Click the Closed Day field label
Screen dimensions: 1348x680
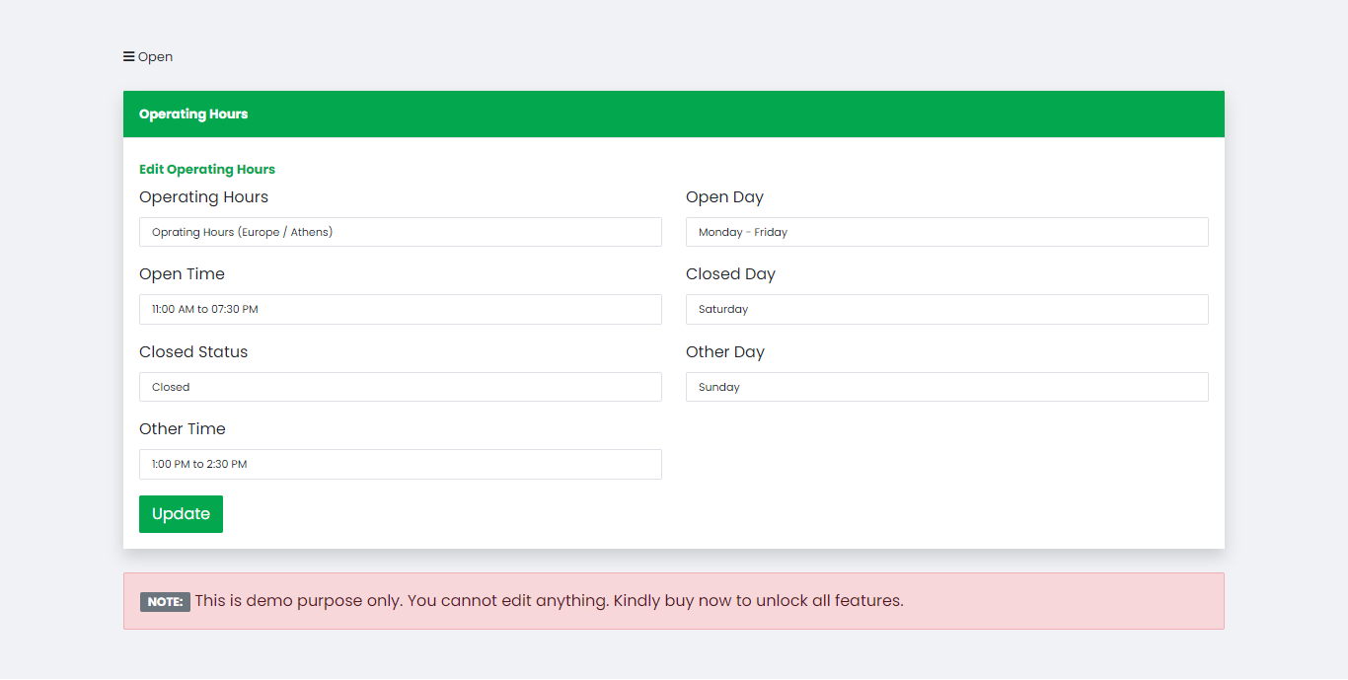[730, 274]
